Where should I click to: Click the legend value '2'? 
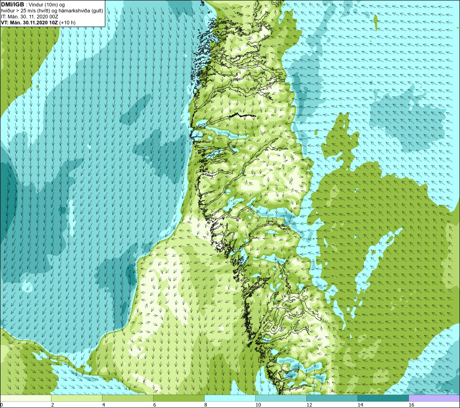pyautogui.click(x=52, y=405)
